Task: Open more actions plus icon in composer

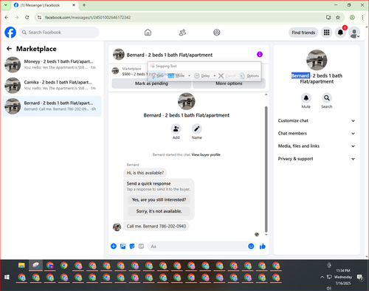Action: pyautogui.click(x=114, y=246)
